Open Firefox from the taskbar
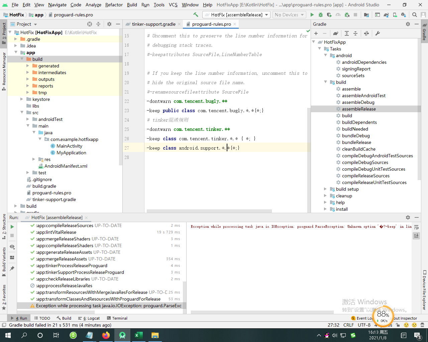 [106, 335]
